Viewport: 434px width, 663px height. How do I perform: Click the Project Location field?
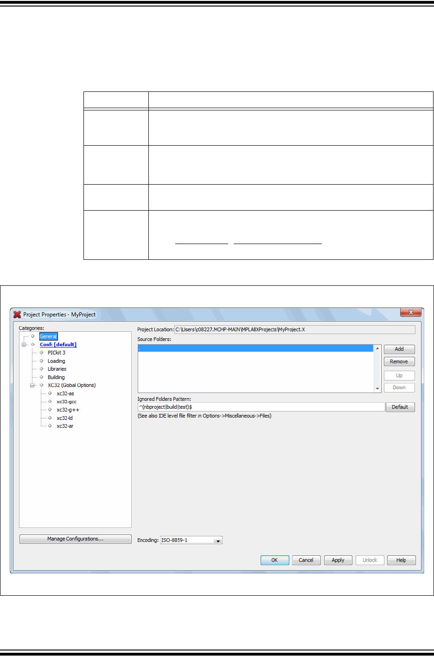click(x=295, y=329)
